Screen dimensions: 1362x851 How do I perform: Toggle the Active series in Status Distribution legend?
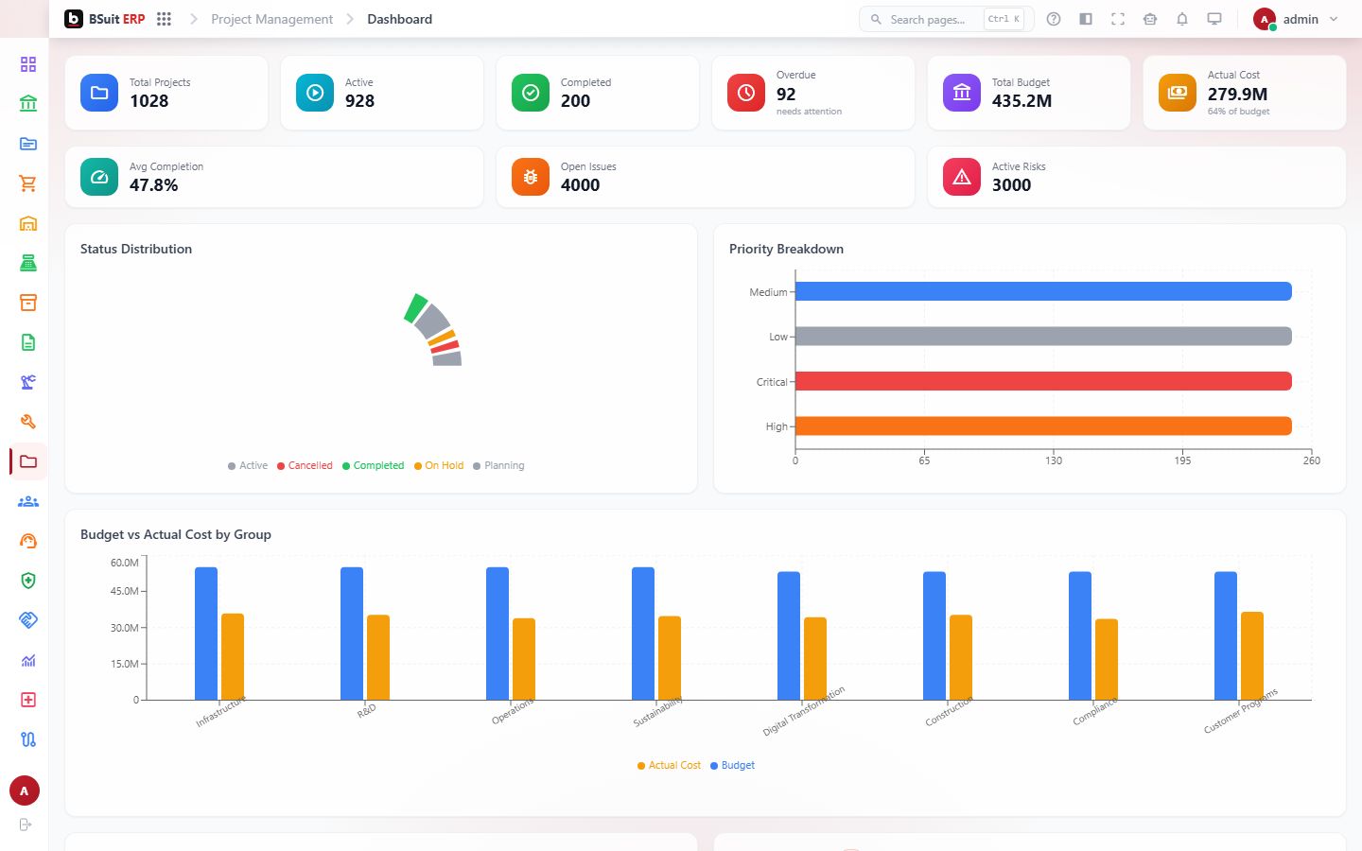click(248, 465)
